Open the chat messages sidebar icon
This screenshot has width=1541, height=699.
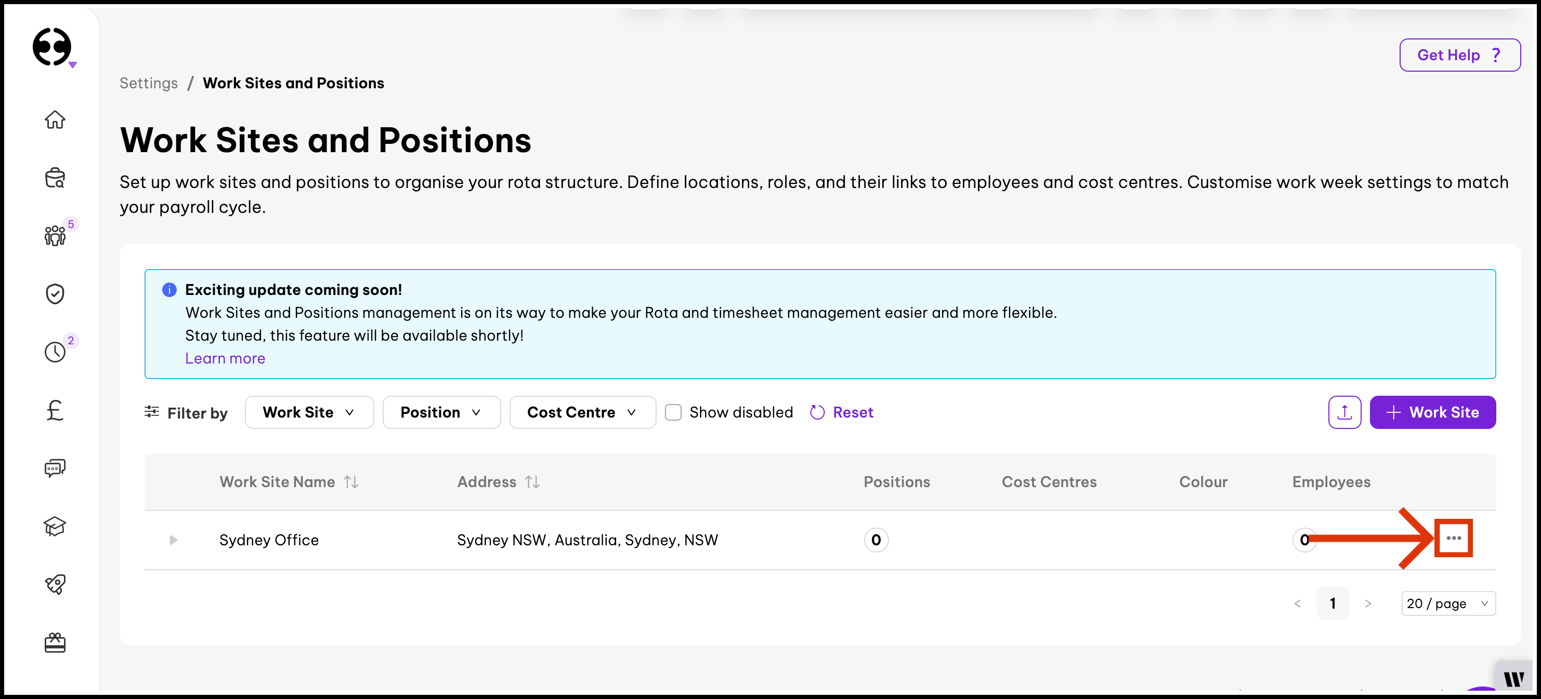pos(55,468)
